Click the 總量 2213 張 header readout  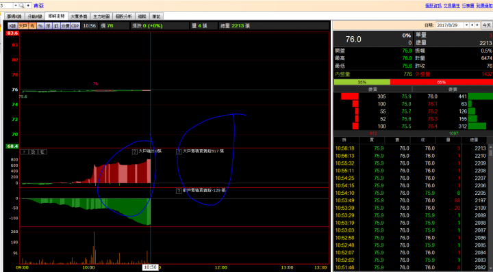pos(235,26)
